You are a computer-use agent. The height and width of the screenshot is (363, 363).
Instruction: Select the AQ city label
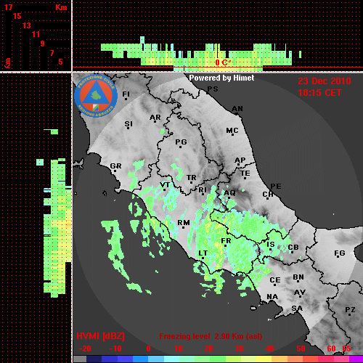tap(229, 193)
